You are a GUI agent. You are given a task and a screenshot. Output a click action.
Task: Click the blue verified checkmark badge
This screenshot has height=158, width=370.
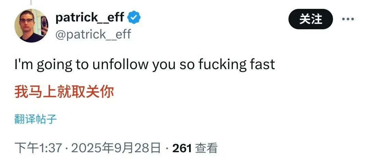click(134, 17)
